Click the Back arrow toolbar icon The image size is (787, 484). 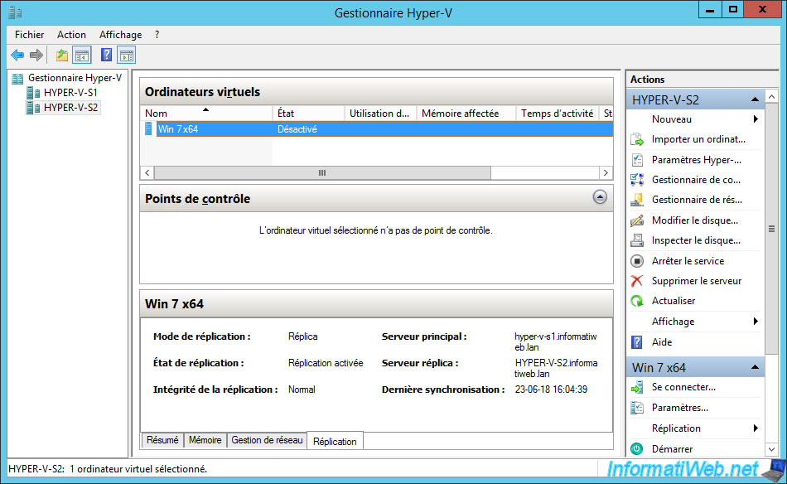point(17,56)
